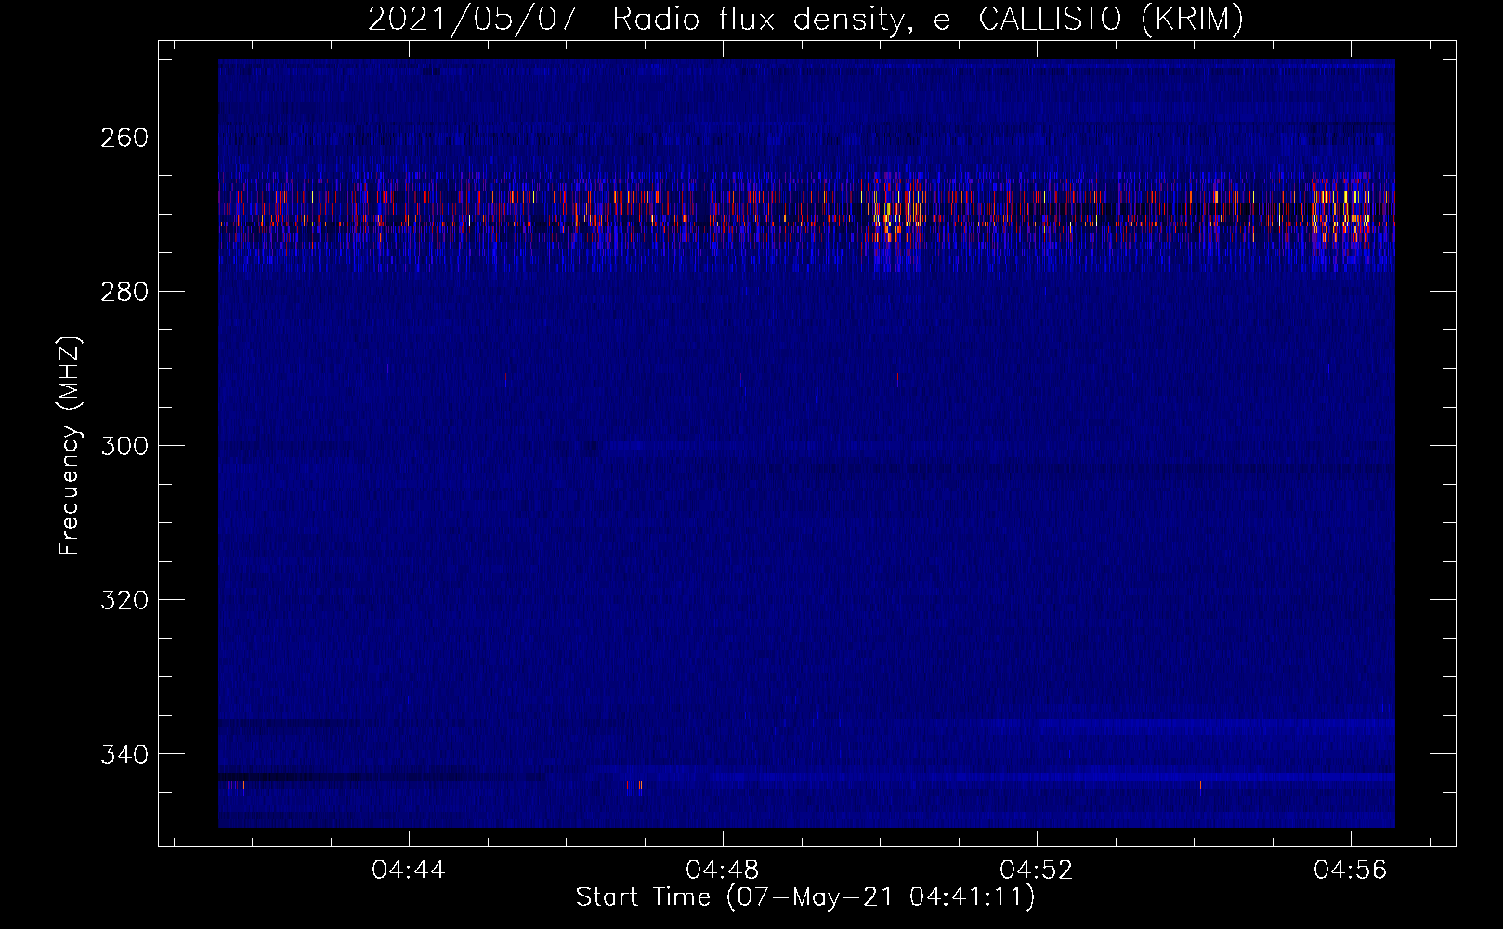Click the 04:52 time tick label
Image resolution: width=1503 pixels, height=929 pixels.
pyautogui.click(x=1037, y=870)
